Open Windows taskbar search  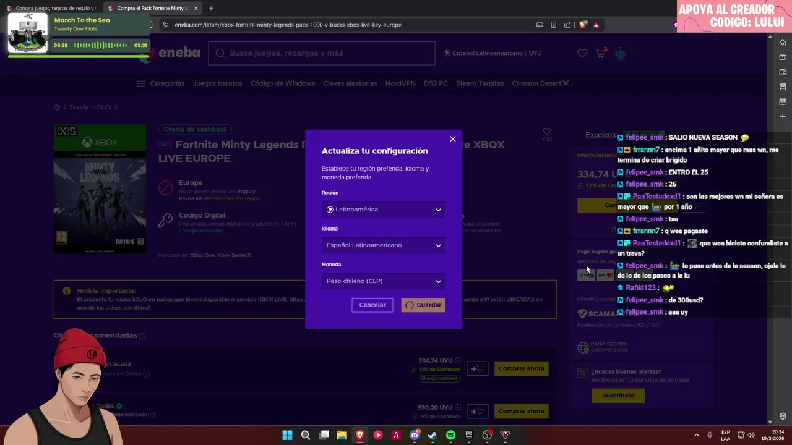(x=305, y=435)
